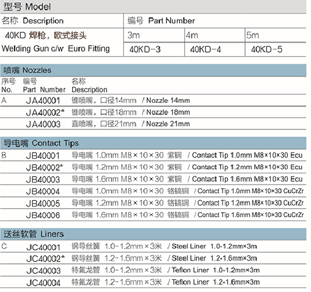Screen dimensions: 311x292
Task: Click the Liners section header
Action: [x=153, y=234]
